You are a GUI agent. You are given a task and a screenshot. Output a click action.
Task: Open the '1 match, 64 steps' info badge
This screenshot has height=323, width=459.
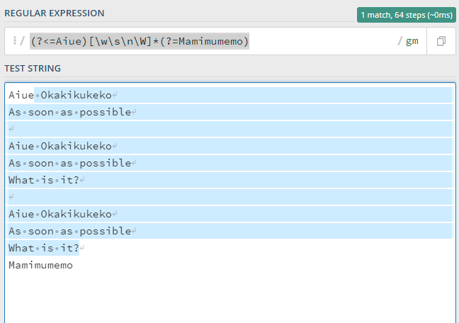(407, 15)
